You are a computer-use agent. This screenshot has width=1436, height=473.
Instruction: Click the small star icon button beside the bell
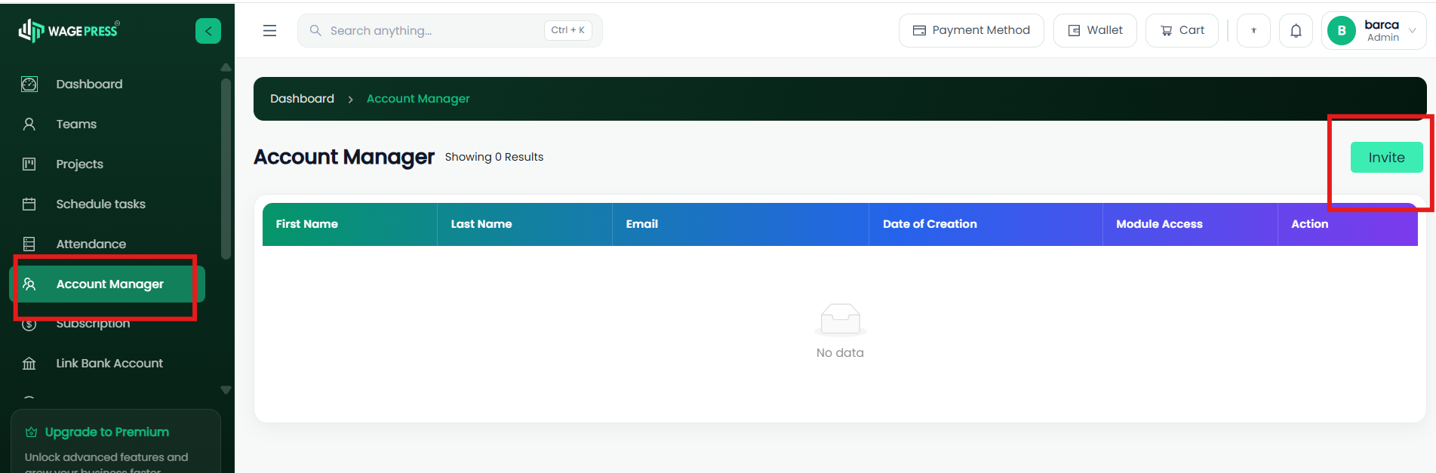tap(1253, 31)
